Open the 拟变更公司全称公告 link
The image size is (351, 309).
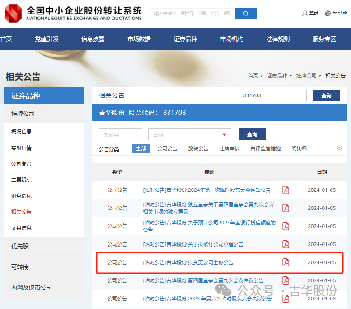click(188, 262)
